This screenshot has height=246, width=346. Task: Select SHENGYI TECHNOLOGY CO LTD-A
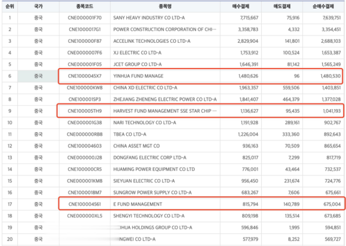[x=149, y=216]
